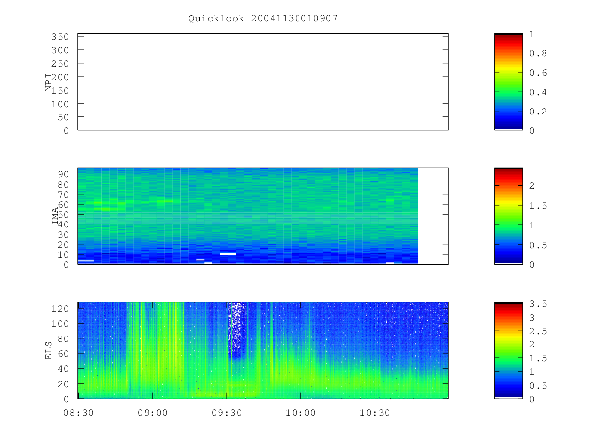The height and width of the screenshot is (448, 598).
Task: Click the 0.6 label on NPI colorbar
Action: pos(537,73)
